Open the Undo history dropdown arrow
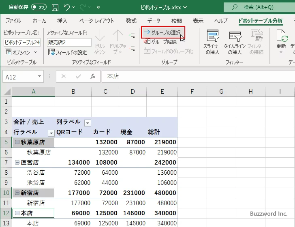This screenshot has width=295, height=227. click(74, 7)
